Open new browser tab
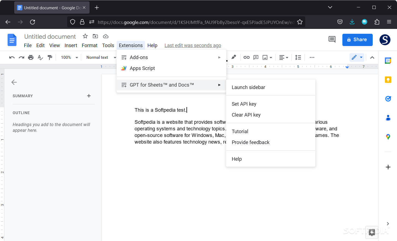 [x=97, y=8]
